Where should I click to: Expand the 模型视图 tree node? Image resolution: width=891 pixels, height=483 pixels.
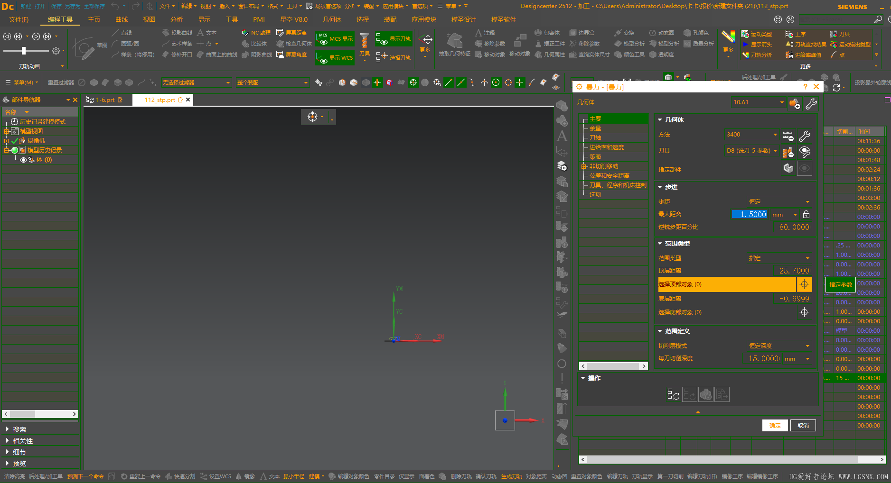click(6, 131)
